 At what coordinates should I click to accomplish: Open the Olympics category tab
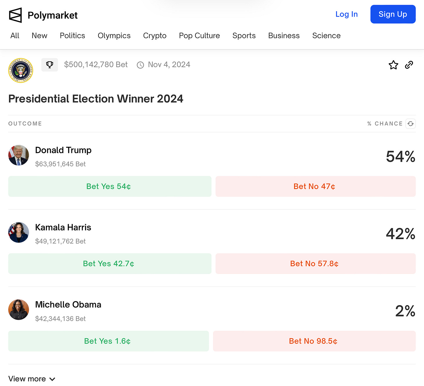click(114, 35)
